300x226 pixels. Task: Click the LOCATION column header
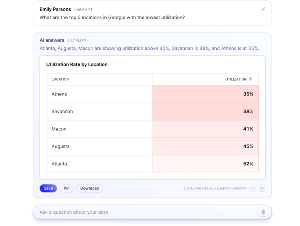[60, 79]
